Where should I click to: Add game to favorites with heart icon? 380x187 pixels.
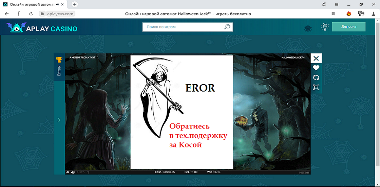tap(316, 68)
